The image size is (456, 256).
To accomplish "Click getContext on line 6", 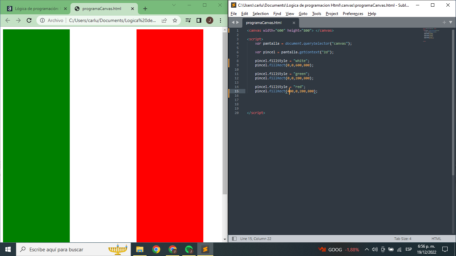I will [x=309, y=52].
